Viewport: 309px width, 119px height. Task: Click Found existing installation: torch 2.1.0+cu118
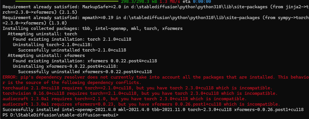pos(72,39)
